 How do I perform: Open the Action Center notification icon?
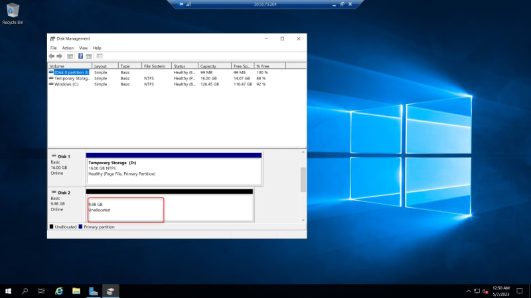pos(520,291)
